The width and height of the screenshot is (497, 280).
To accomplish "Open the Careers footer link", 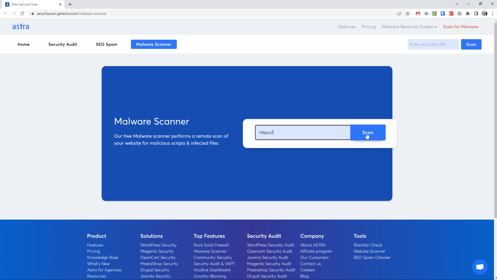I will tap(308, 270).
